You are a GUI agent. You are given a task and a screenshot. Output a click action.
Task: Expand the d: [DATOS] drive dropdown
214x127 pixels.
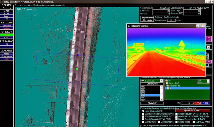162,81
